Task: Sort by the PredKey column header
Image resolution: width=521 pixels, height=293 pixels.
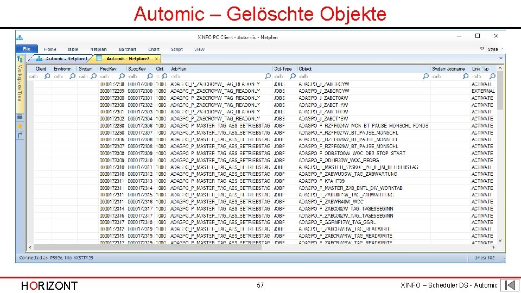Action: (109, 69)
